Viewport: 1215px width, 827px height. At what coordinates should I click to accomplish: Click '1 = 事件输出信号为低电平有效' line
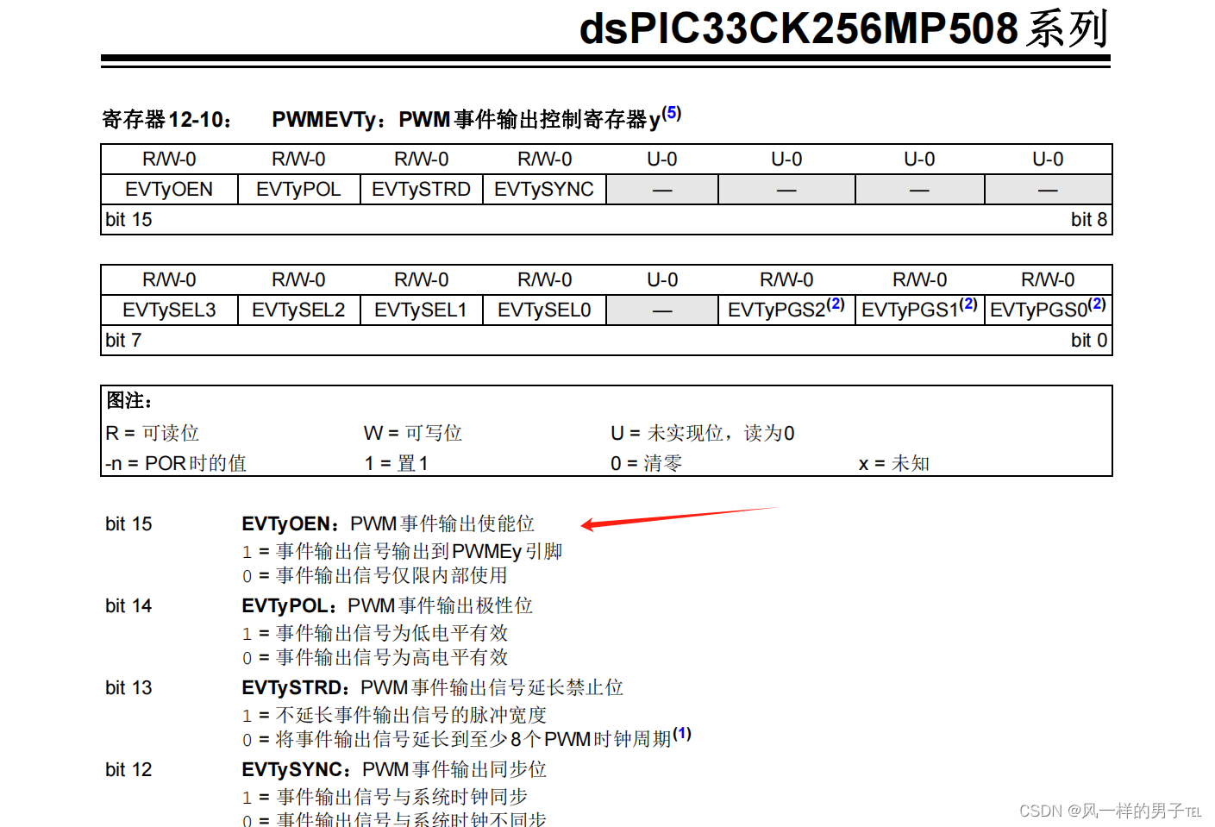375,633
